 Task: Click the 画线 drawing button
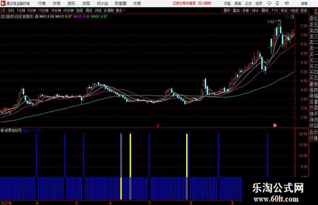264,10
